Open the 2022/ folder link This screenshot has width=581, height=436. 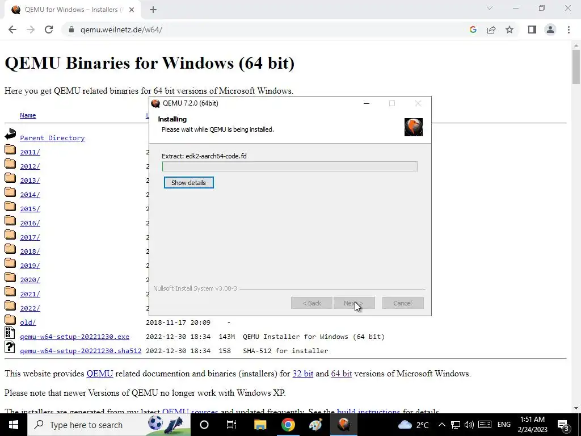click(30, 308)
